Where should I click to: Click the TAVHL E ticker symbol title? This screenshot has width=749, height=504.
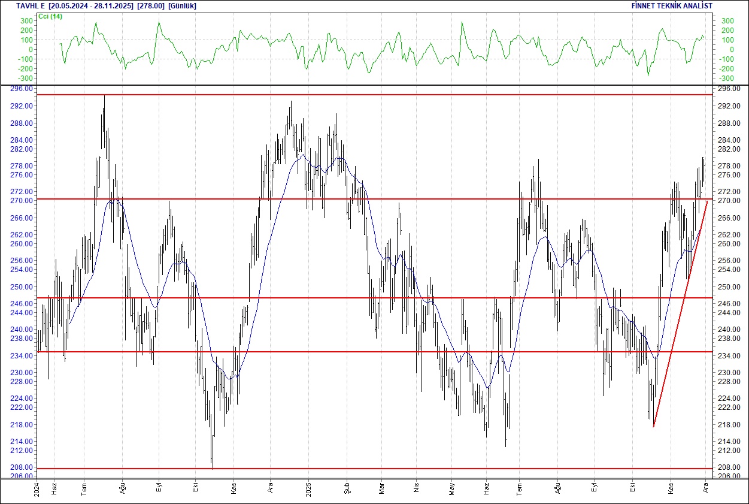click(30, 6)
